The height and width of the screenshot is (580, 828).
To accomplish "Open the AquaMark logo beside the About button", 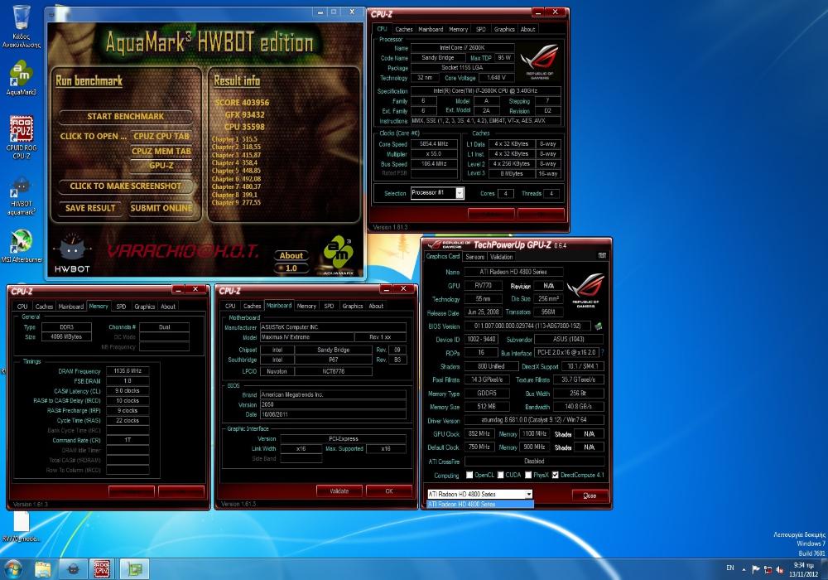I will pos(338,254).
